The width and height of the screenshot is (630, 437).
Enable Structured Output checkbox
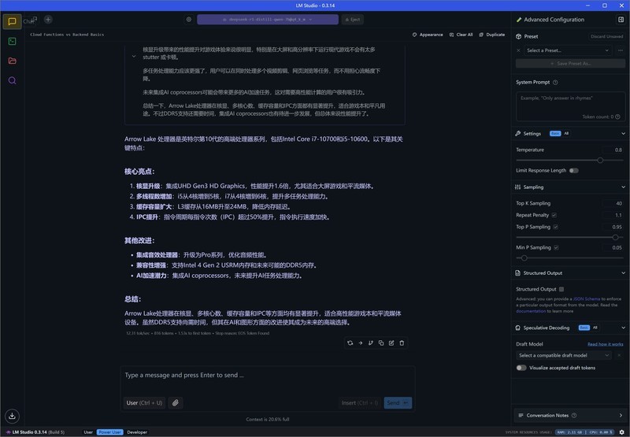click(561, 289)
